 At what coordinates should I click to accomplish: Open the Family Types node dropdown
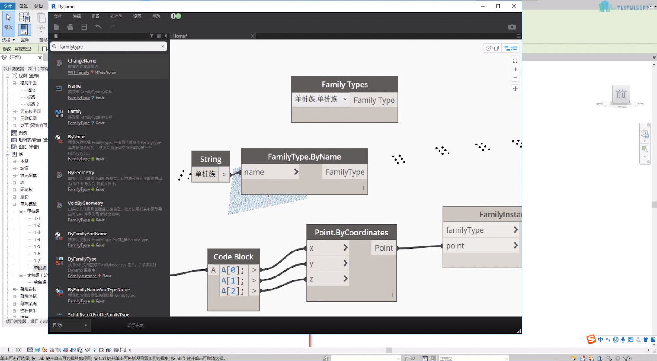[x=320, y=100]
